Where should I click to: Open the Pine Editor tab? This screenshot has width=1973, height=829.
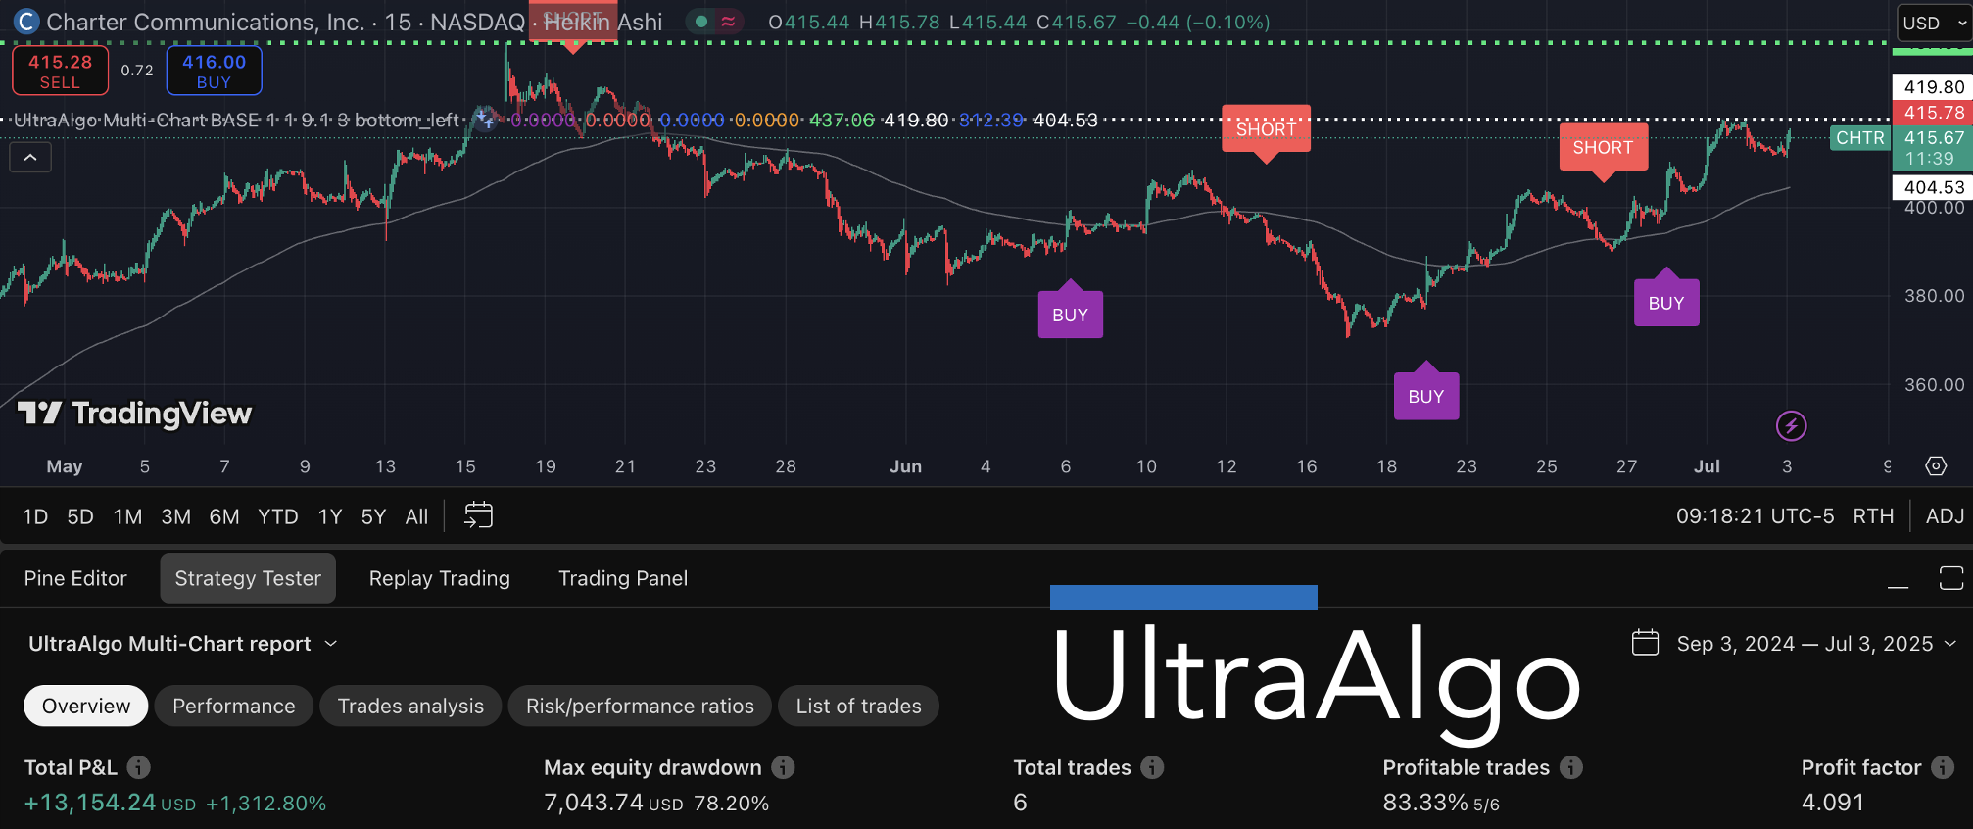pyautogui.click(x=75, y=578)
